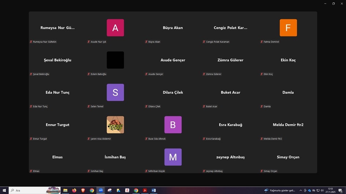The image size is (346, 194).
Task: Open Firefox from the taskbar
Action: 74,190
